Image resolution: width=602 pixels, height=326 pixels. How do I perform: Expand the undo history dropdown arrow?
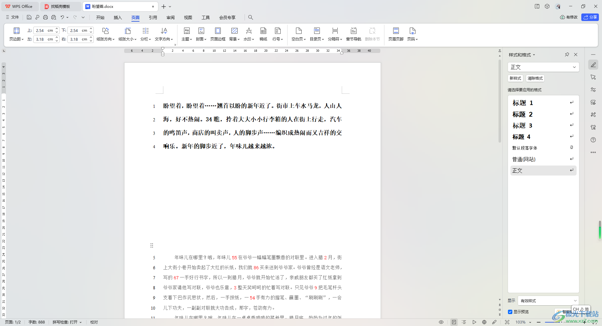click(67, 17)
